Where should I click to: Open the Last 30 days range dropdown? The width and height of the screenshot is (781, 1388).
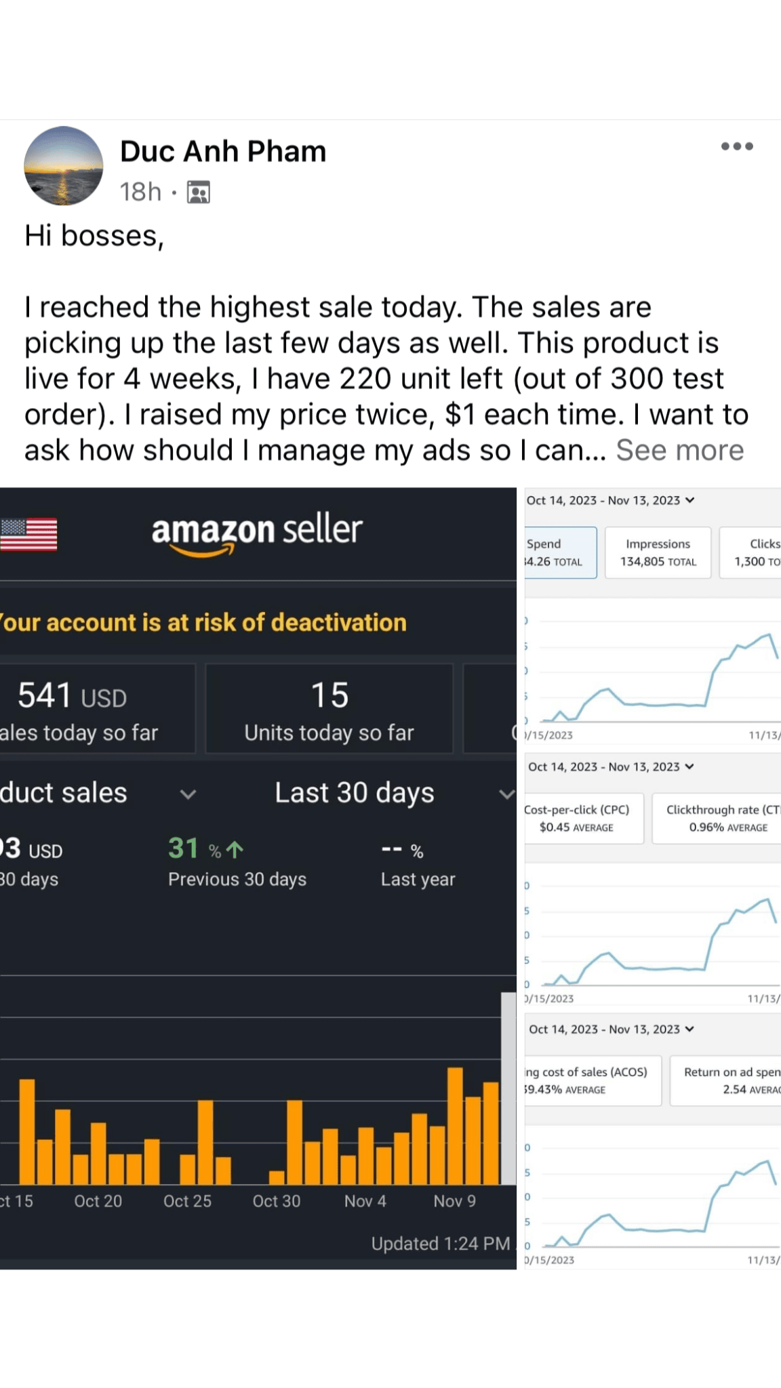(506, 794)
